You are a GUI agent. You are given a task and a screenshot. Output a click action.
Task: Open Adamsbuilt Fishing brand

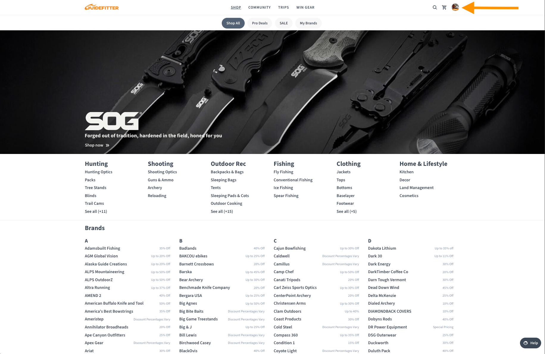(102, 248)
